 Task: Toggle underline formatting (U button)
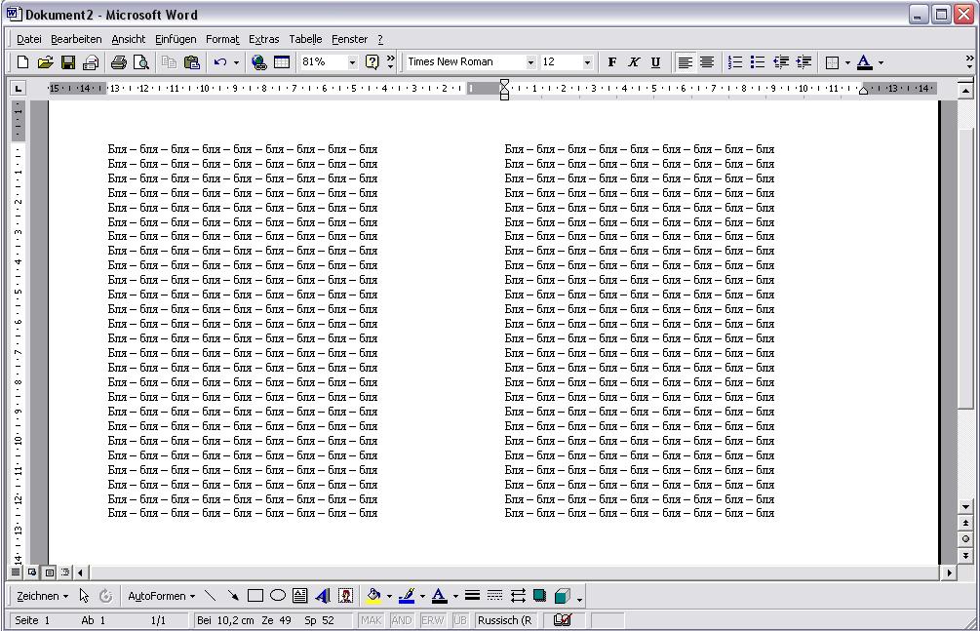tap(655, 62)
